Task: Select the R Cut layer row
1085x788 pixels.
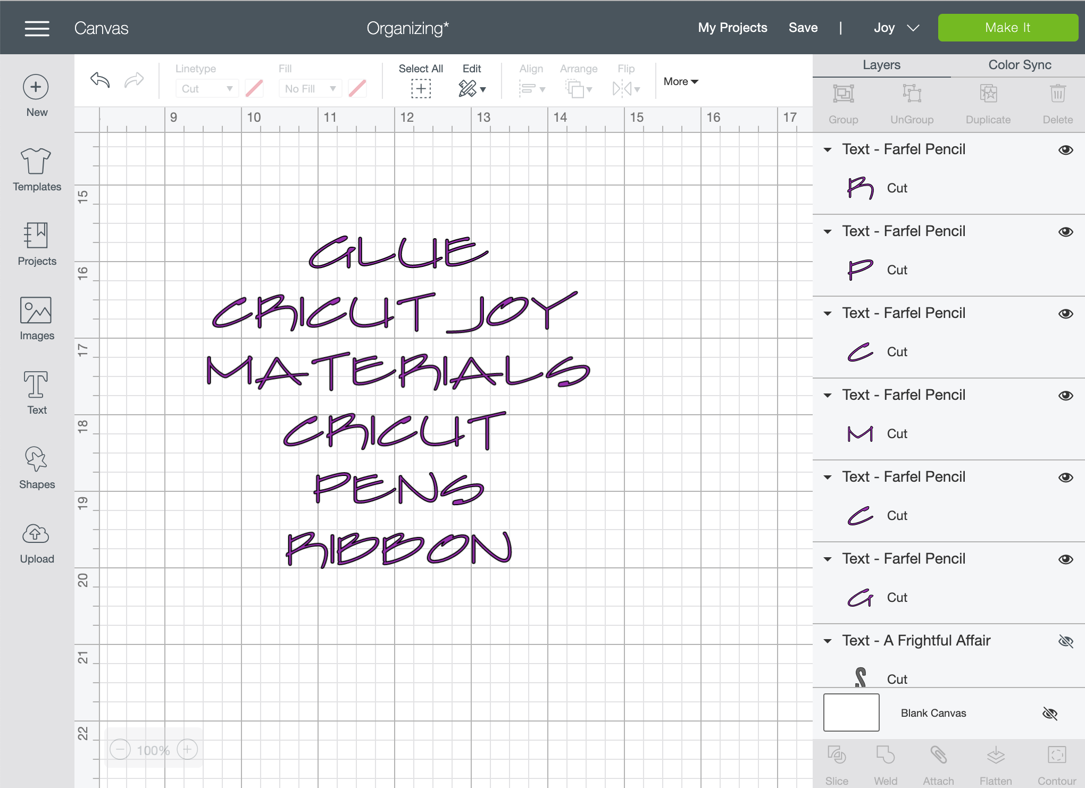Action: click(x=948, y=188)
